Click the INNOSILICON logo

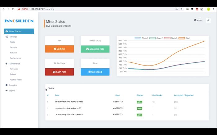point(19,21)
